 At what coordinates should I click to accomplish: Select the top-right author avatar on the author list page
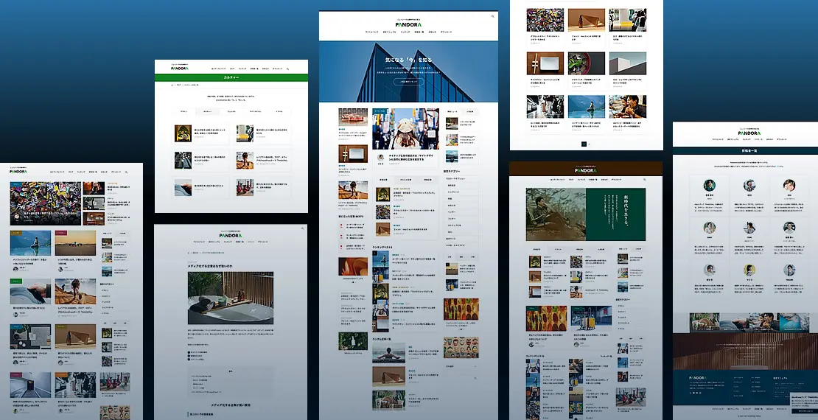(789, 185)
